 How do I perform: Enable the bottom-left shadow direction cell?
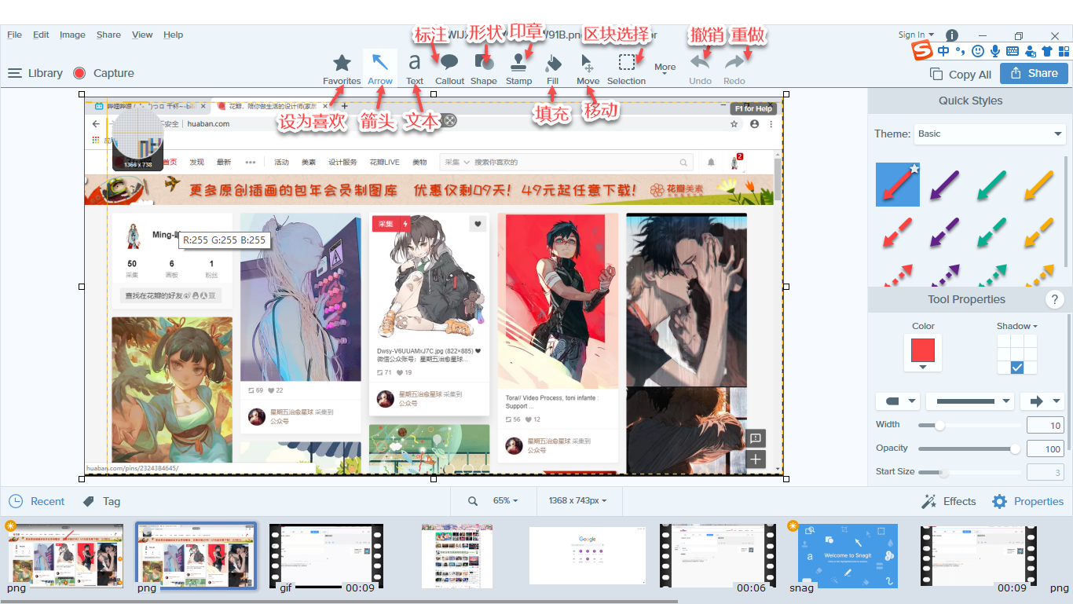coord(1004,368)
